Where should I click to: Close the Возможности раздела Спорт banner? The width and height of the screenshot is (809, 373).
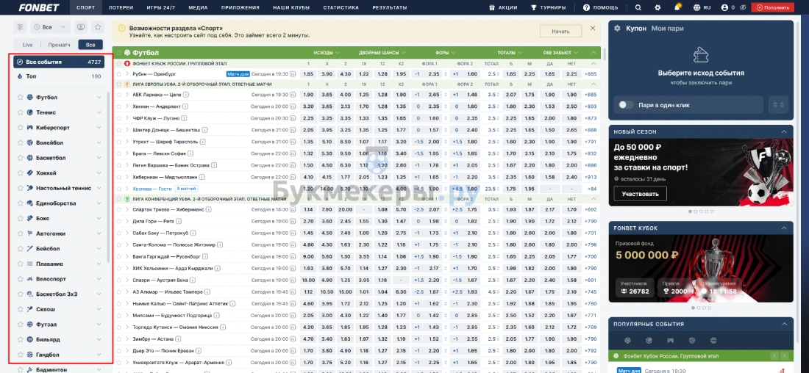click(593, 29)
